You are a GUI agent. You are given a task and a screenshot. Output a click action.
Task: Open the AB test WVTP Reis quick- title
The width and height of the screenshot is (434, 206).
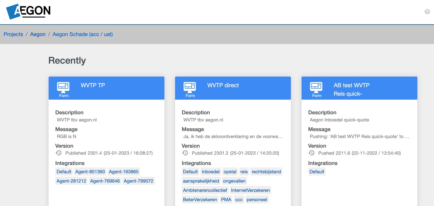click(x=351, y=89)
